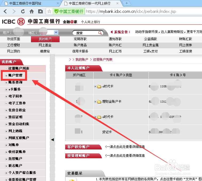Click the 系统公告 speaker icon
The image size is (202, 181).
pyautogui.click(x=112, y=32)
